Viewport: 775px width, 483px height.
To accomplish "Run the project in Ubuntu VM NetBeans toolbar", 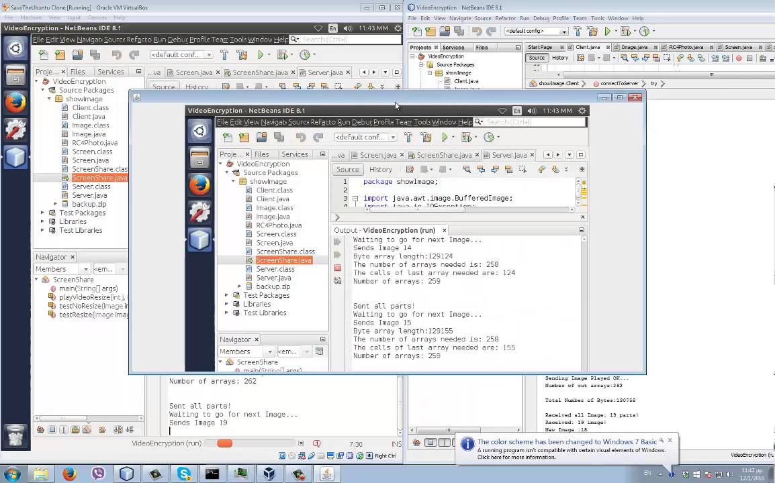I will point(261,55).
